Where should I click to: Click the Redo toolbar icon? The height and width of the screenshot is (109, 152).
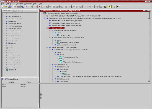pos(31,7)
